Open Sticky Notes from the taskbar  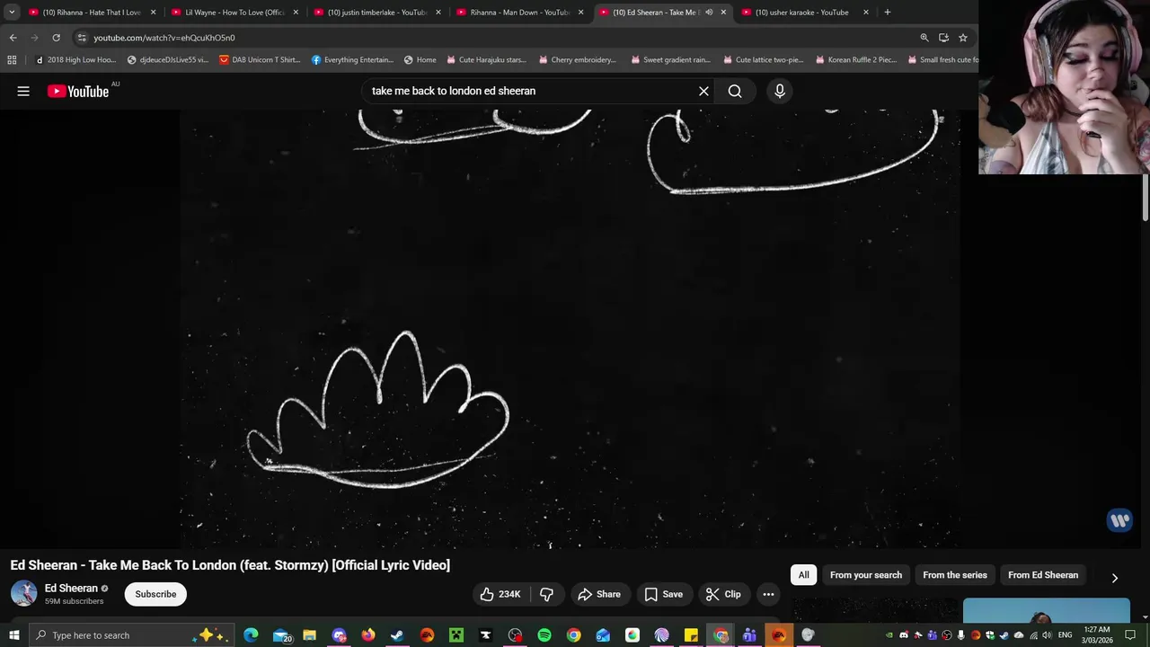(691, 635)
